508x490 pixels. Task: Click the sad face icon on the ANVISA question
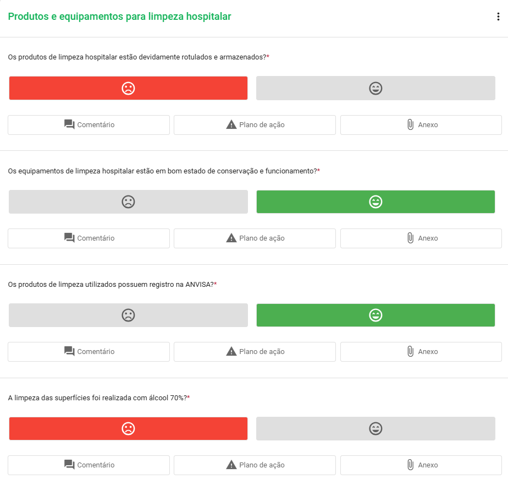128,315
